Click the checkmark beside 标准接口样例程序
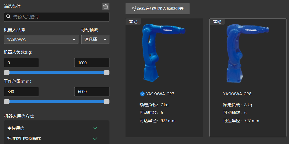Screen dimensions: 289x144 click(x=95, y=138)
